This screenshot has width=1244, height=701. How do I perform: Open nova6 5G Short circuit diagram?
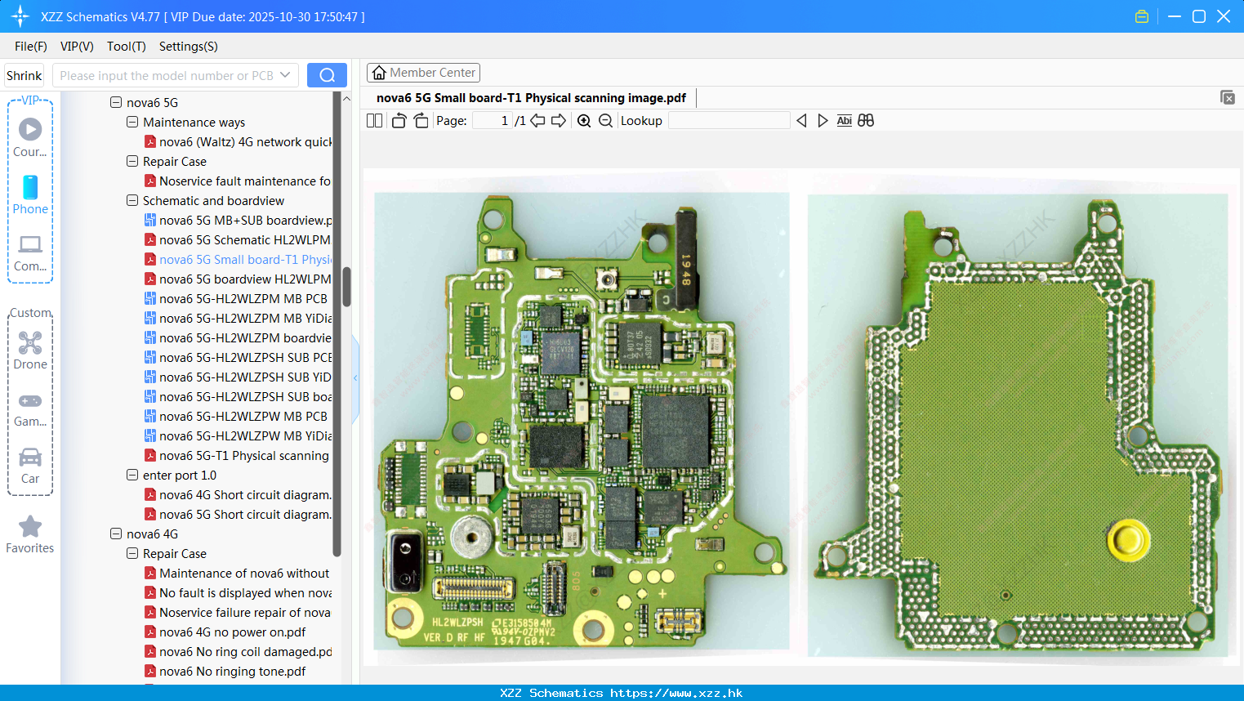click(x=239, y=514)
